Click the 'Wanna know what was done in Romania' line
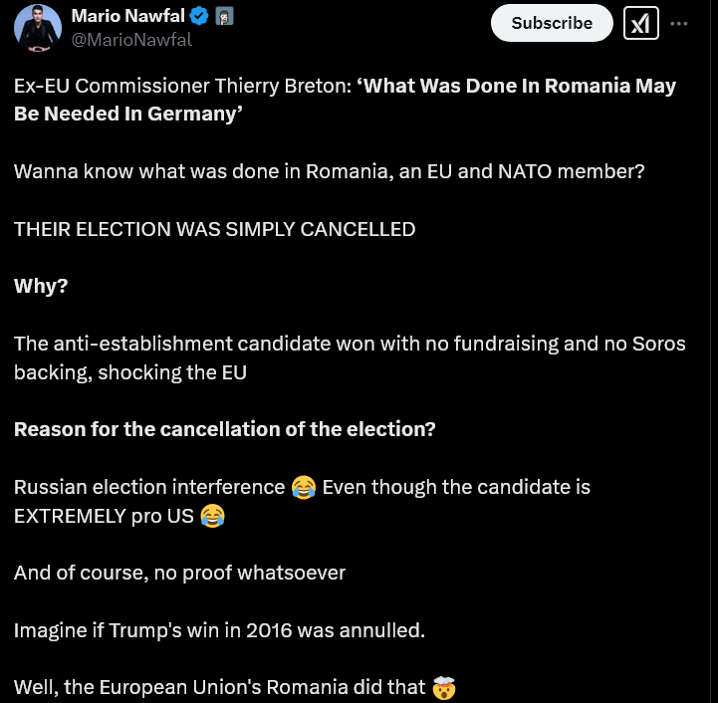This screenshot has width=718, height=703. (x=329, y=171)
